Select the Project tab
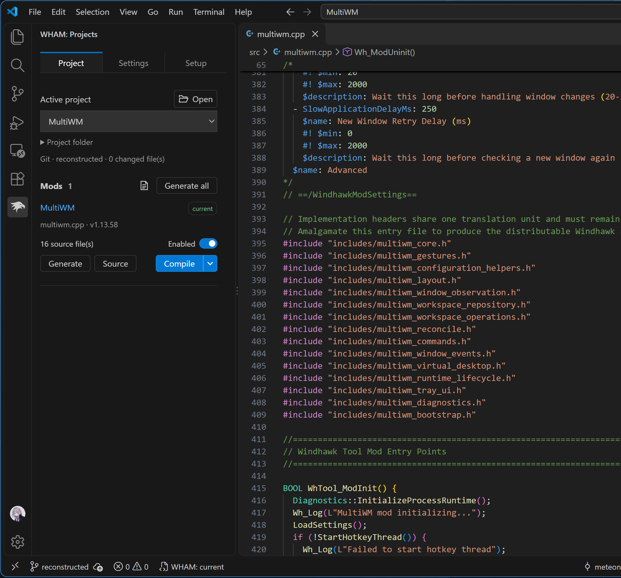621x578 pixels. click(71, 63)
